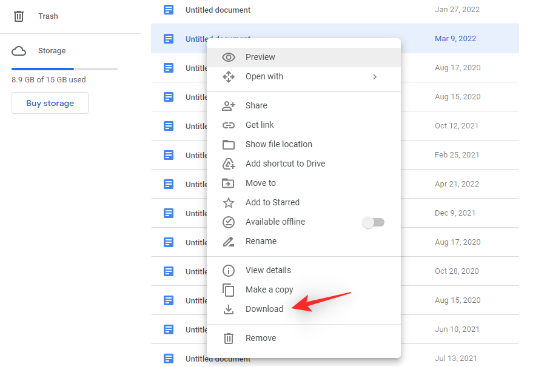
Task: Click the Get link chain icon
Action: (x=229, y=125)
